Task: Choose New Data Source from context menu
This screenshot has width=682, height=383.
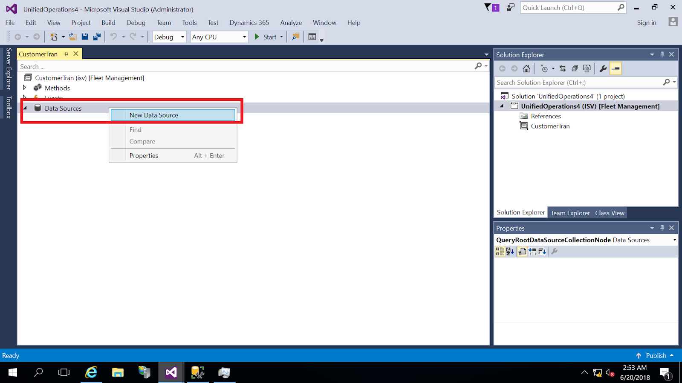Action: (x=173, y=115)
